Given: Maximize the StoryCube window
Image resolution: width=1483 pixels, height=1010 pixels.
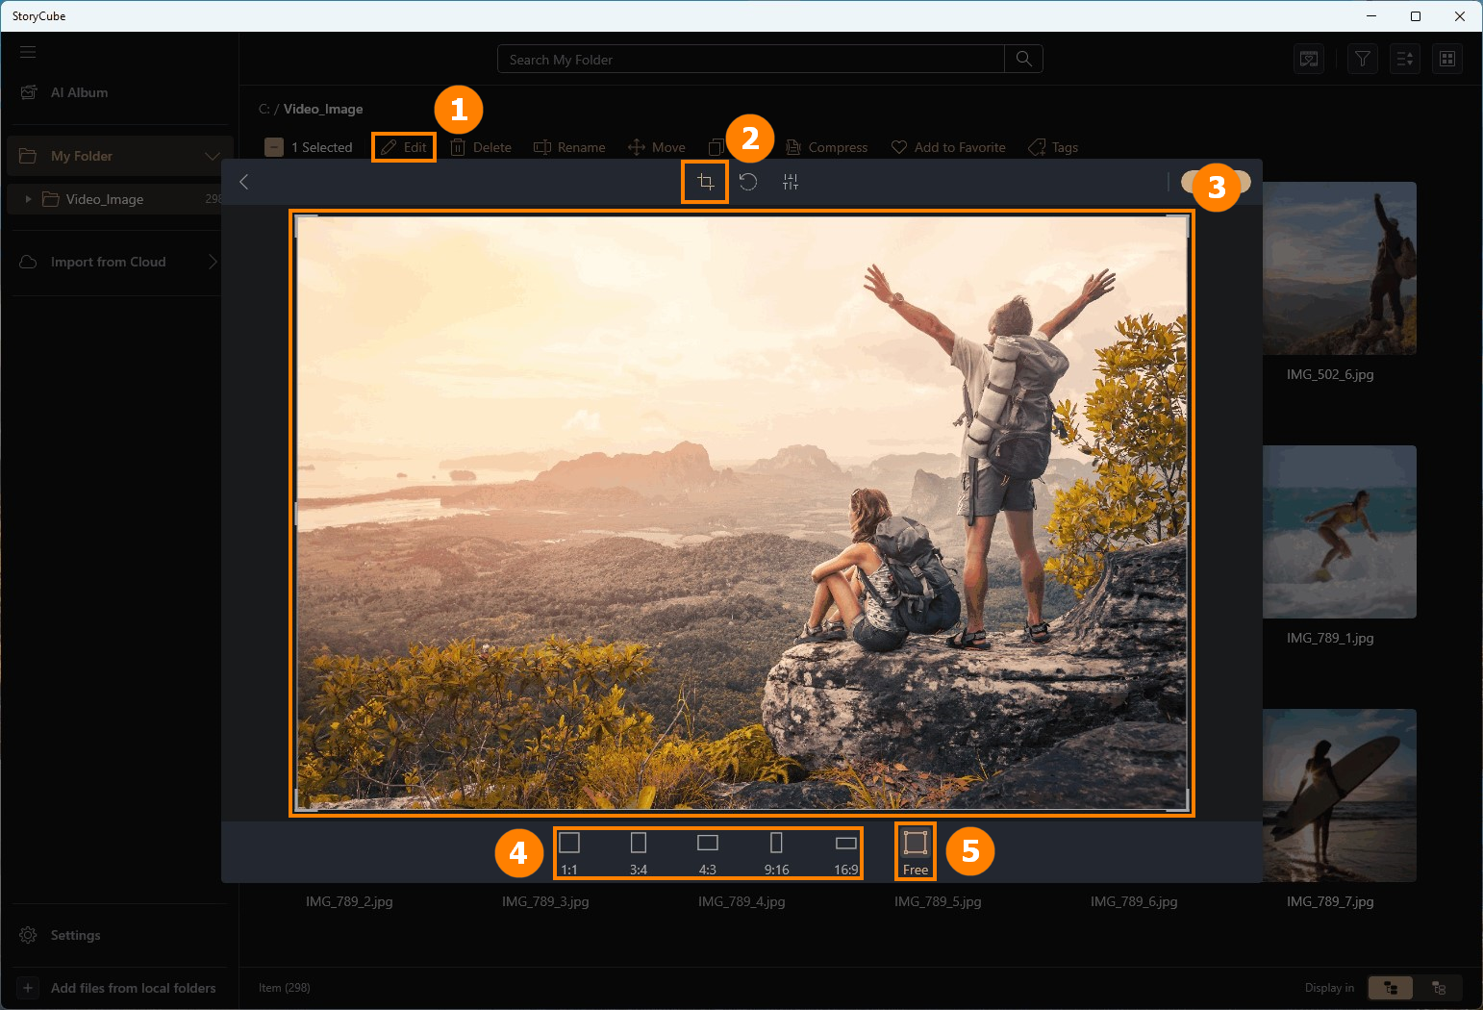Looking at the screenshot, I should pos(1416,15).
